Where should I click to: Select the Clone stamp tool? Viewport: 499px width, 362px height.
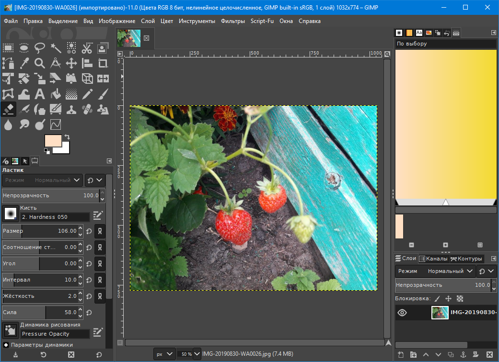[71, 109]
